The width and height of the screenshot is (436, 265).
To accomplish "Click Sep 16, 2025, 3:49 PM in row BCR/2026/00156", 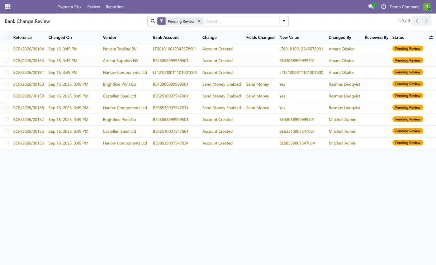I will [68, 131].
